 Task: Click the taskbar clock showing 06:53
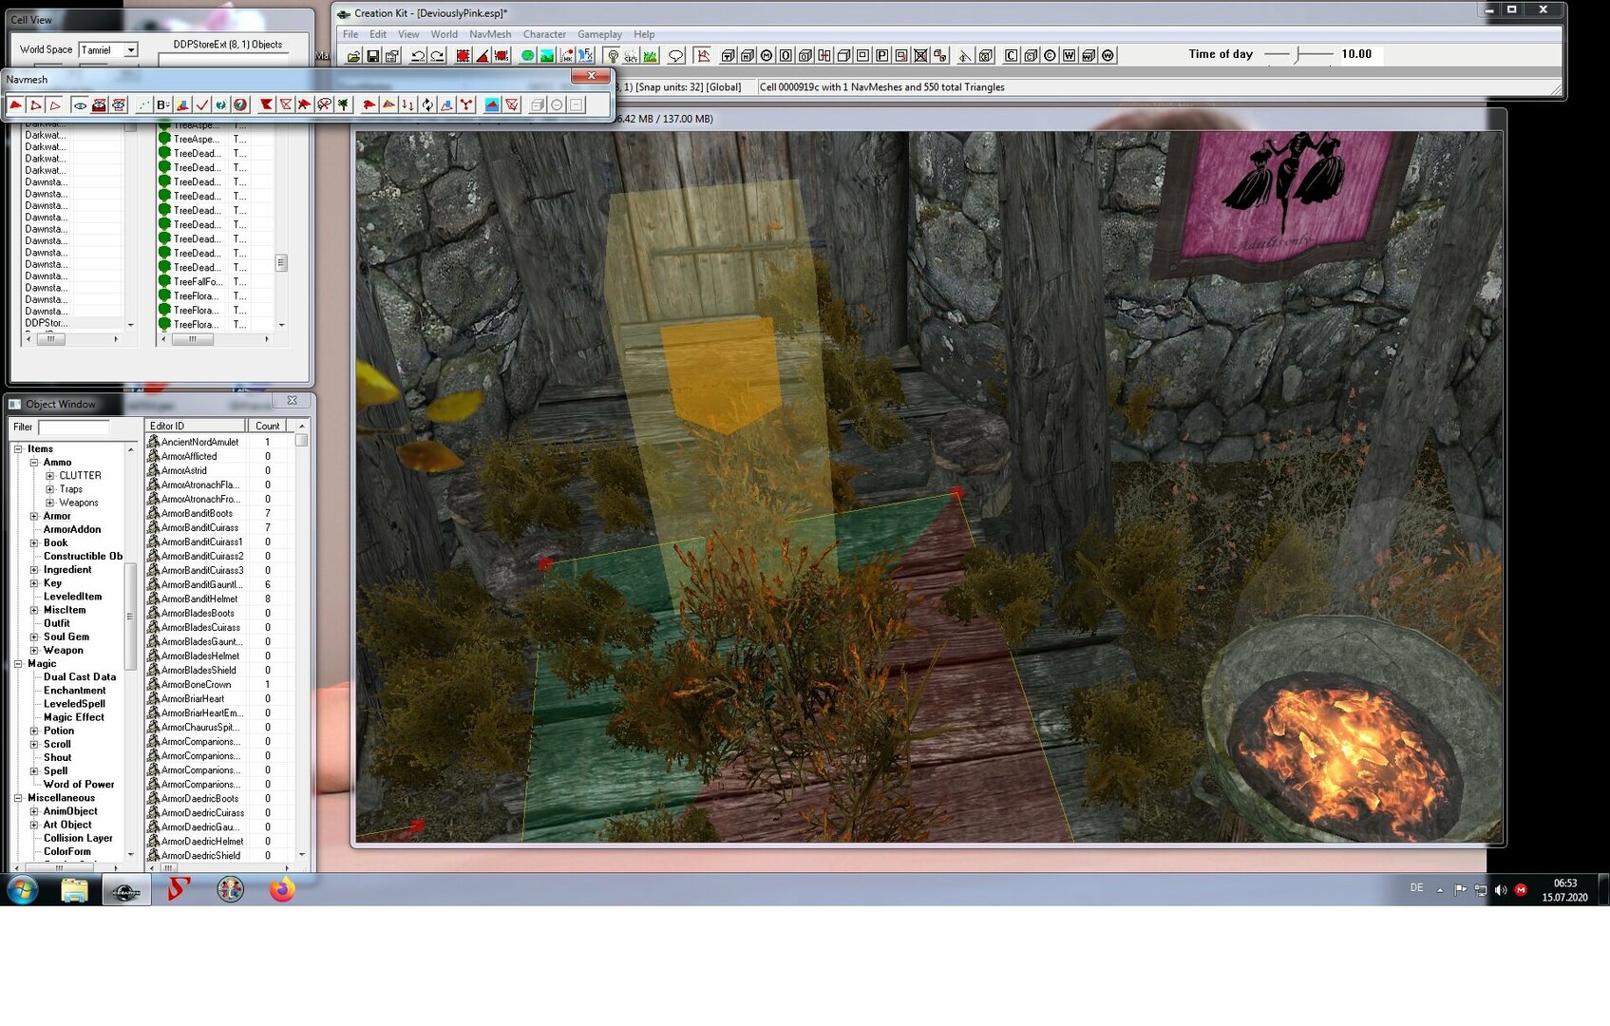(1564, 890)
